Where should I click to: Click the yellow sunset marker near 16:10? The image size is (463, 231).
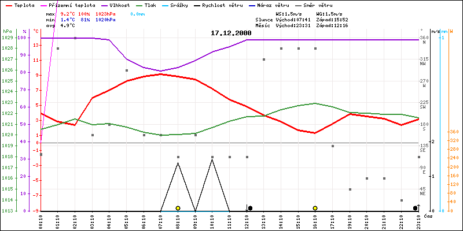click(315, 208)
